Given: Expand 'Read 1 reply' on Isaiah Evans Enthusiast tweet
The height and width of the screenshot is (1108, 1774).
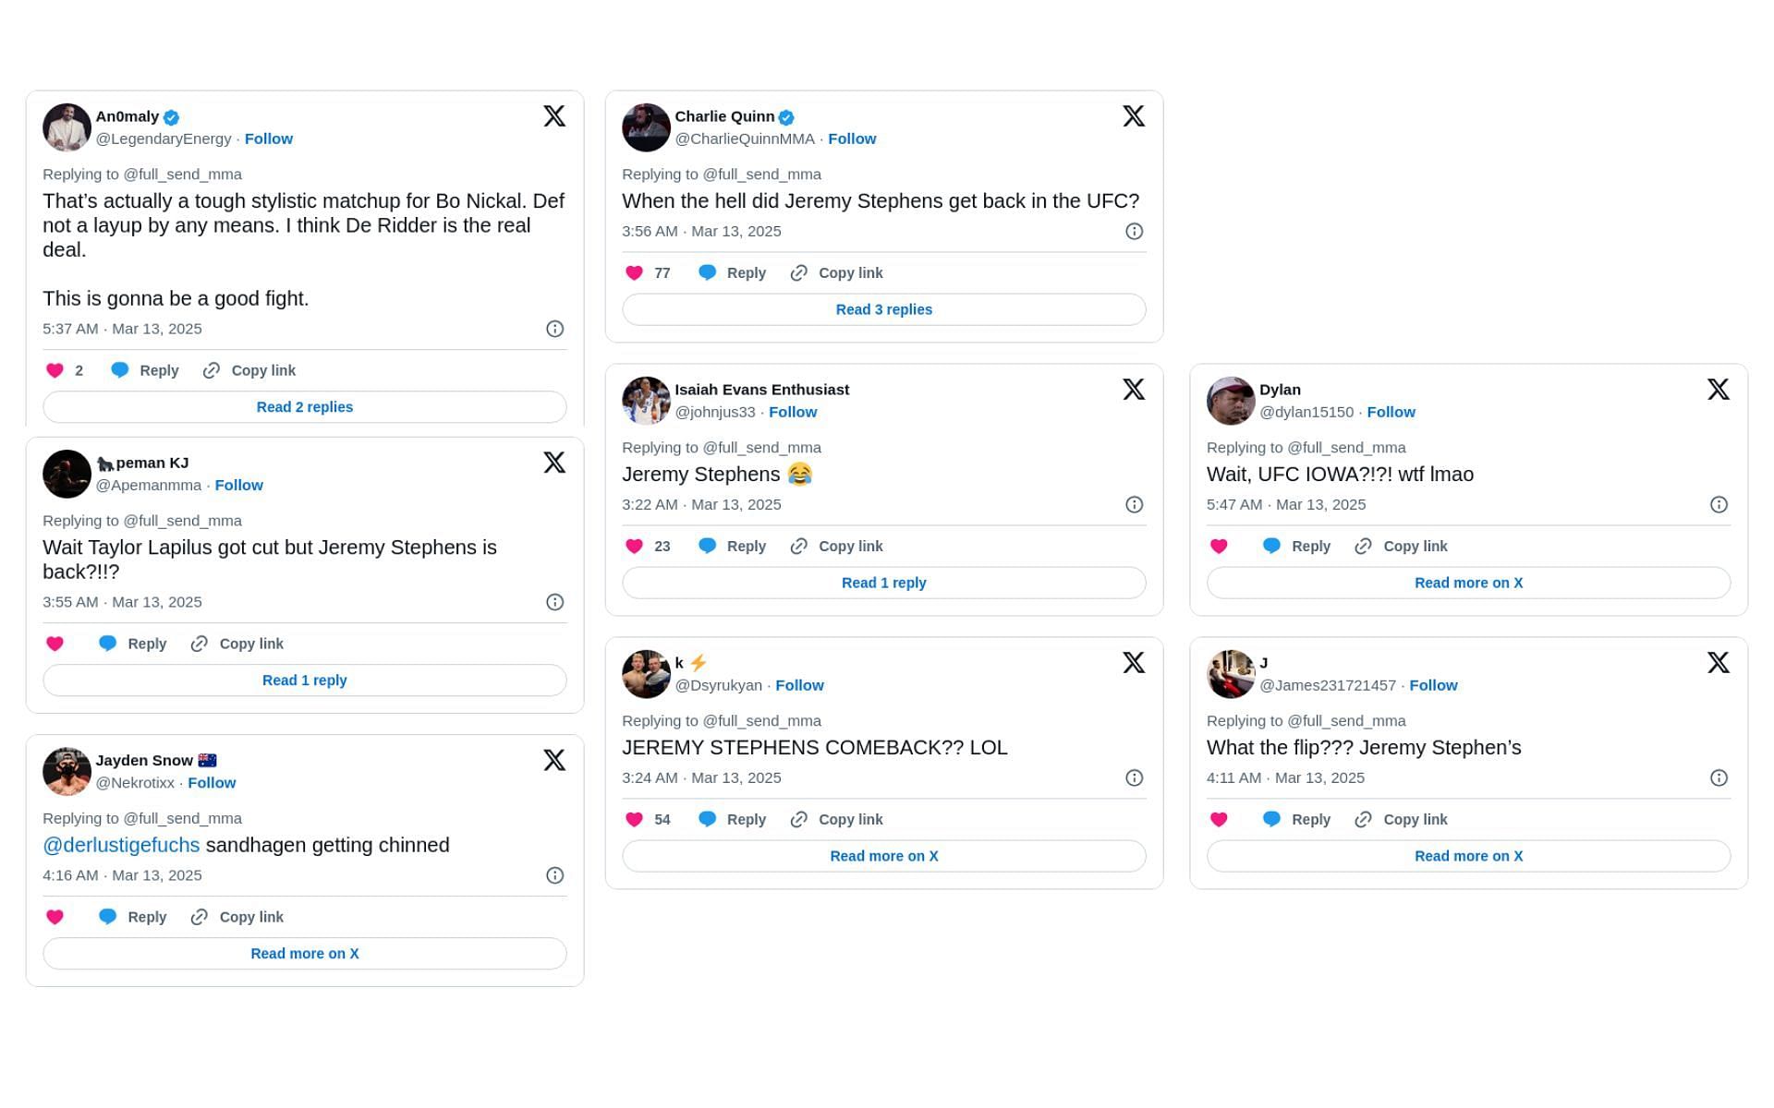Looking at the screenshot, I should point(885,582).
